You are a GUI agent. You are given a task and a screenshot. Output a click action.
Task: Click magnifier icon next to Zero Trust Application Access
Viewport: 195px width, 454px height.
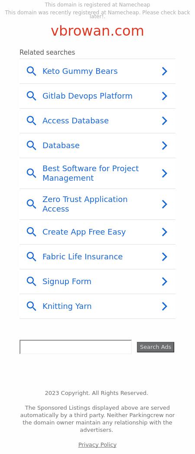click(31, 204)
